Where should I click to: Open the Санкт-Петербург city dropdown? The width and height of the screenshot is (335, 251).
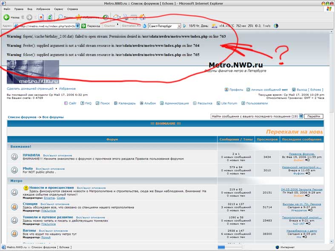click(179, 26)
